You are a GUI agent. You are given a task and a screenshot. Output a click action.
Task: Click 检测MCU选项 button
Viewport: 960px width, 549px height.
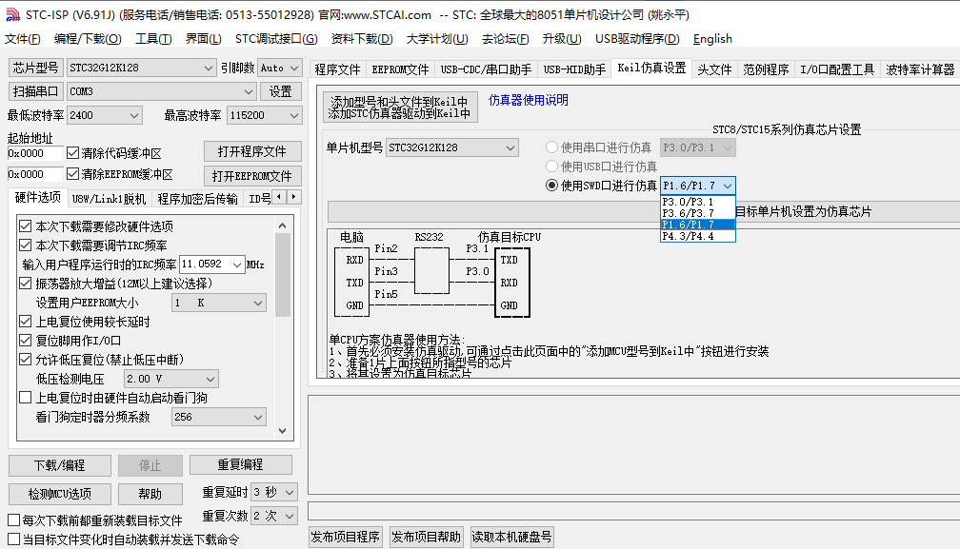60,494
